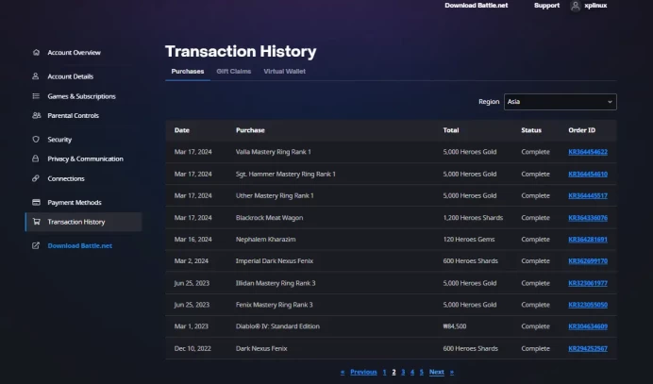Jump to first page with « link

(343, 372)
